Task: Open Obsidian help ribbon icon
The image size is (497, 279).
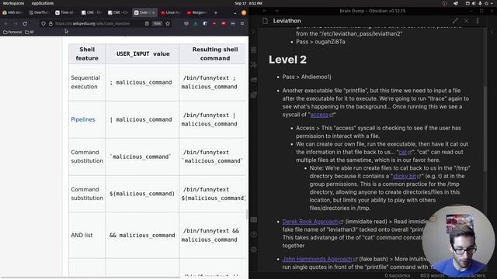Action: pyautogui.click(x=254, y=234)
